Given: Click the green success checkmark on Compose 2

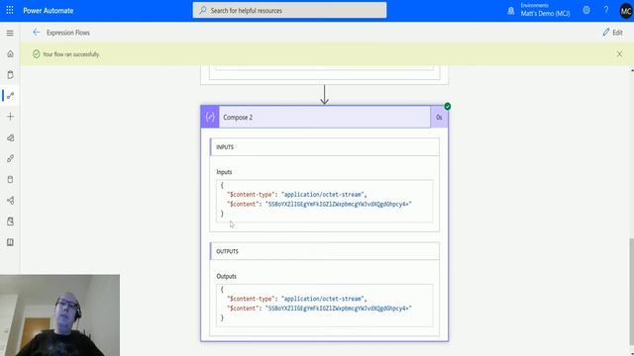Looking at the screenshot, I should point(447,106).
